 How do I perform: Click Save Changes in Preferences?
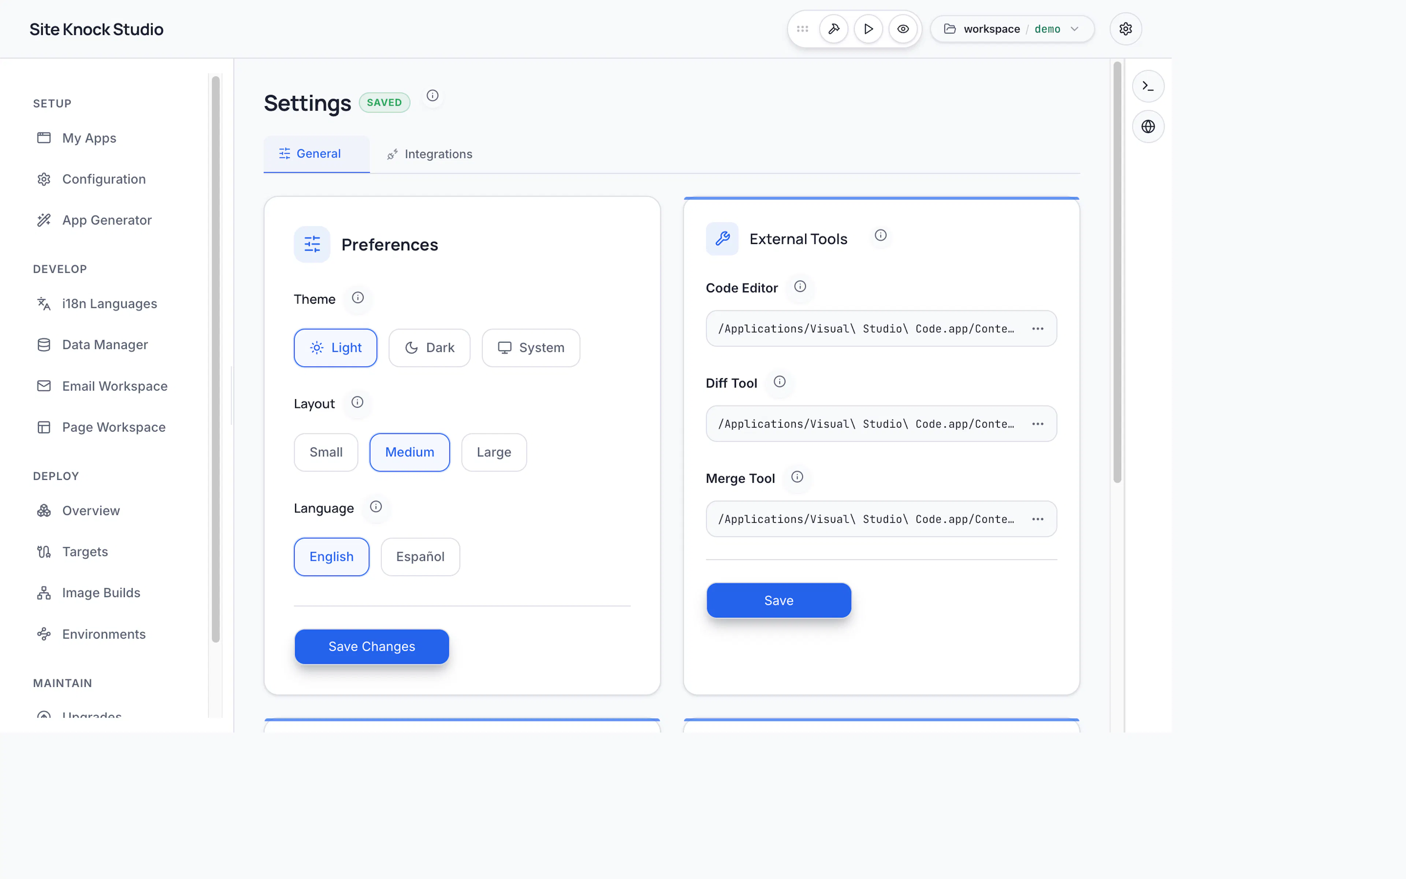click(372, 647)
